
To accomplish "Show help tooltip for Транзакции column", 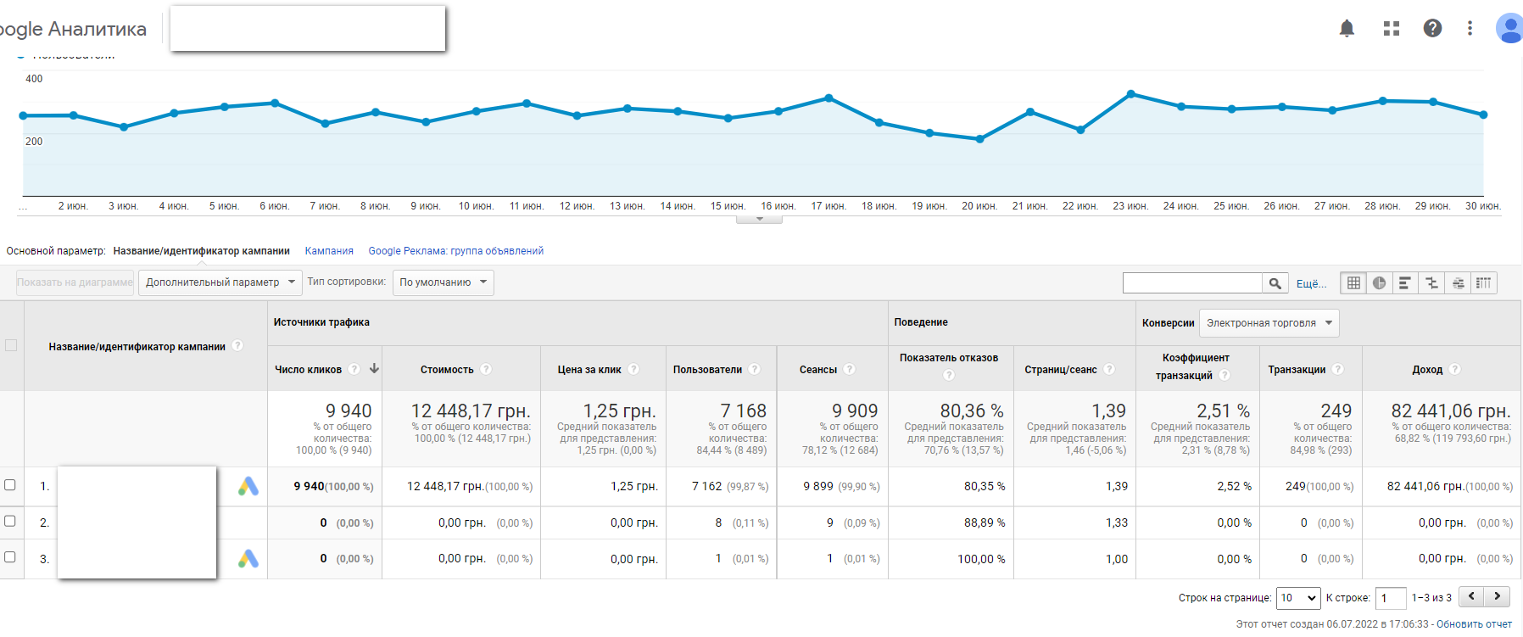I will click(1337, 369).
